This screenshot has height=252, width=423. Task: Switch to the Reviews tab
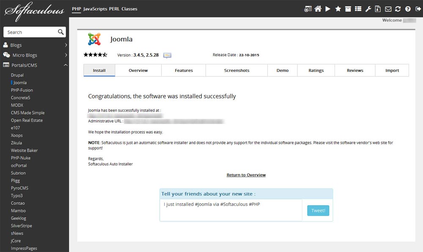(x=355, y=70)
